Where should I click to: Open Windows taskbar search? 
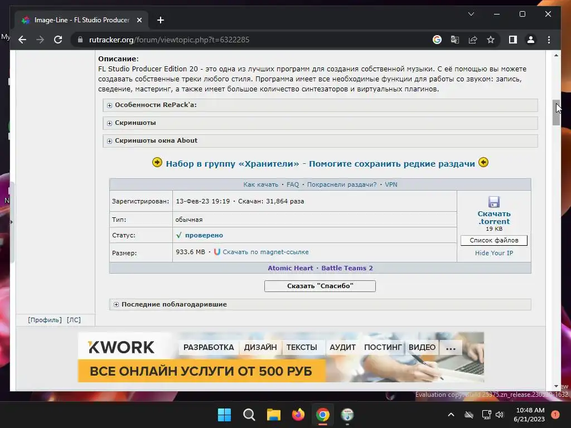249,415
